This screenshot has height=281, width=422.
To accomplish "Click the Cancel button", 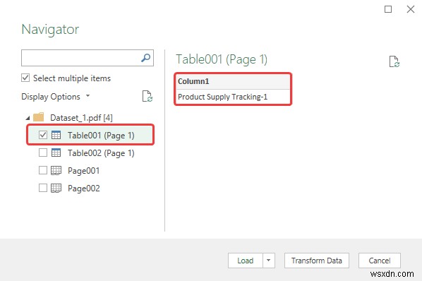I will tap(380, 261).
